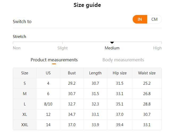Switch to Body measurements tab
173x132 pixels.
(123, 60)
